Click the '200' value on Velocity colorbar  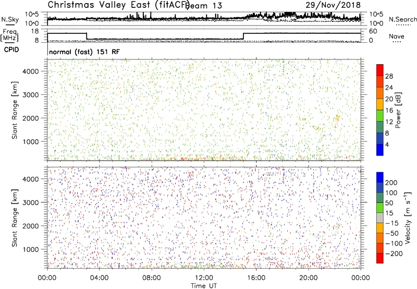click(x=391, y=183)
